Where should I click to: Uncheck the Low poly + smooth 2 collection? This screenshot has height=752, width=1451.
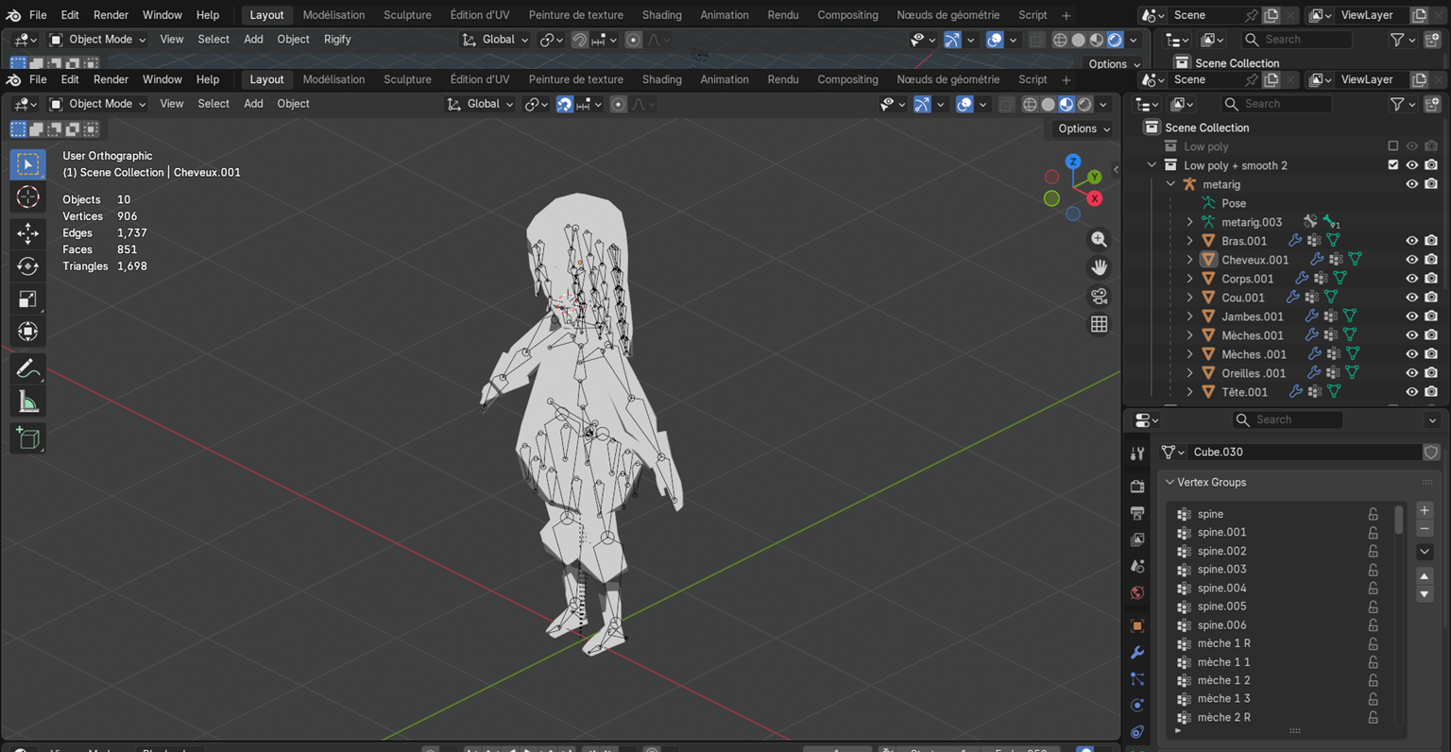click(1392, 165)
